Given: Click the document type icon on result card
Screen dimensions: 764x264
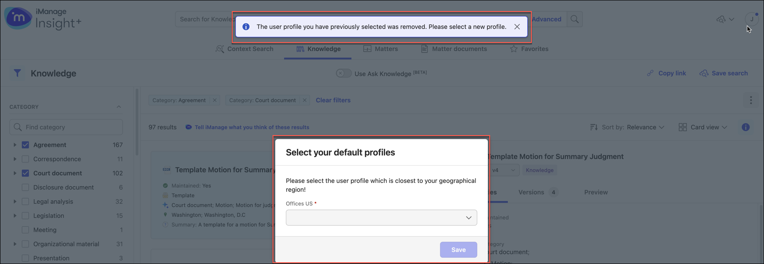Looking at the screenshot, I should tap(167, 170).
